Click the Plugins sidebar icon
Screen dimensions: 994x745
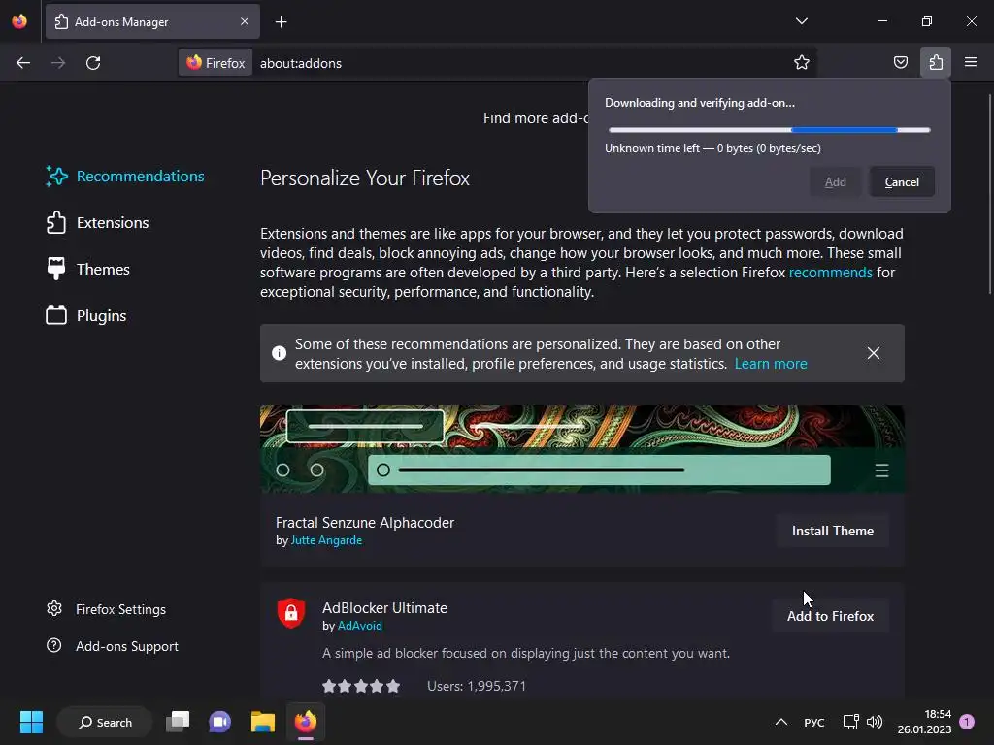pos(55,315)
